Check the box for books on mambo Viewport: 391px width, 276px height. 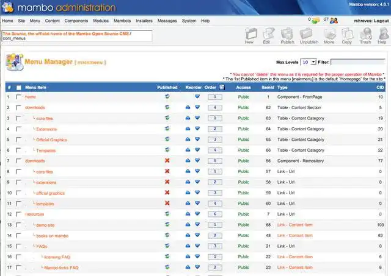(18, 235)
